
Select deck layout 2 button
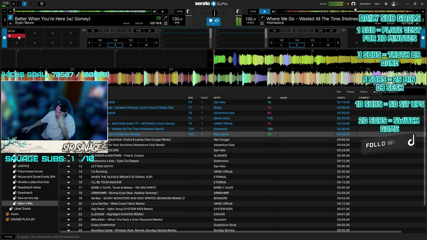24,4
